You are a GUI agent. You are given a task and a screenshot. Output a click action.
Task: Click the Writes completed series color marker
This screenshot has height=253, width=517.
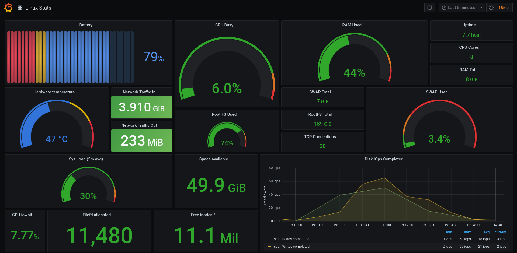coord(269,246)
